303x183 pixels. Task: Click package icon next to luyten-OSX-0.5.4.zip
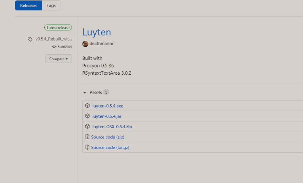tap(87, 126)
